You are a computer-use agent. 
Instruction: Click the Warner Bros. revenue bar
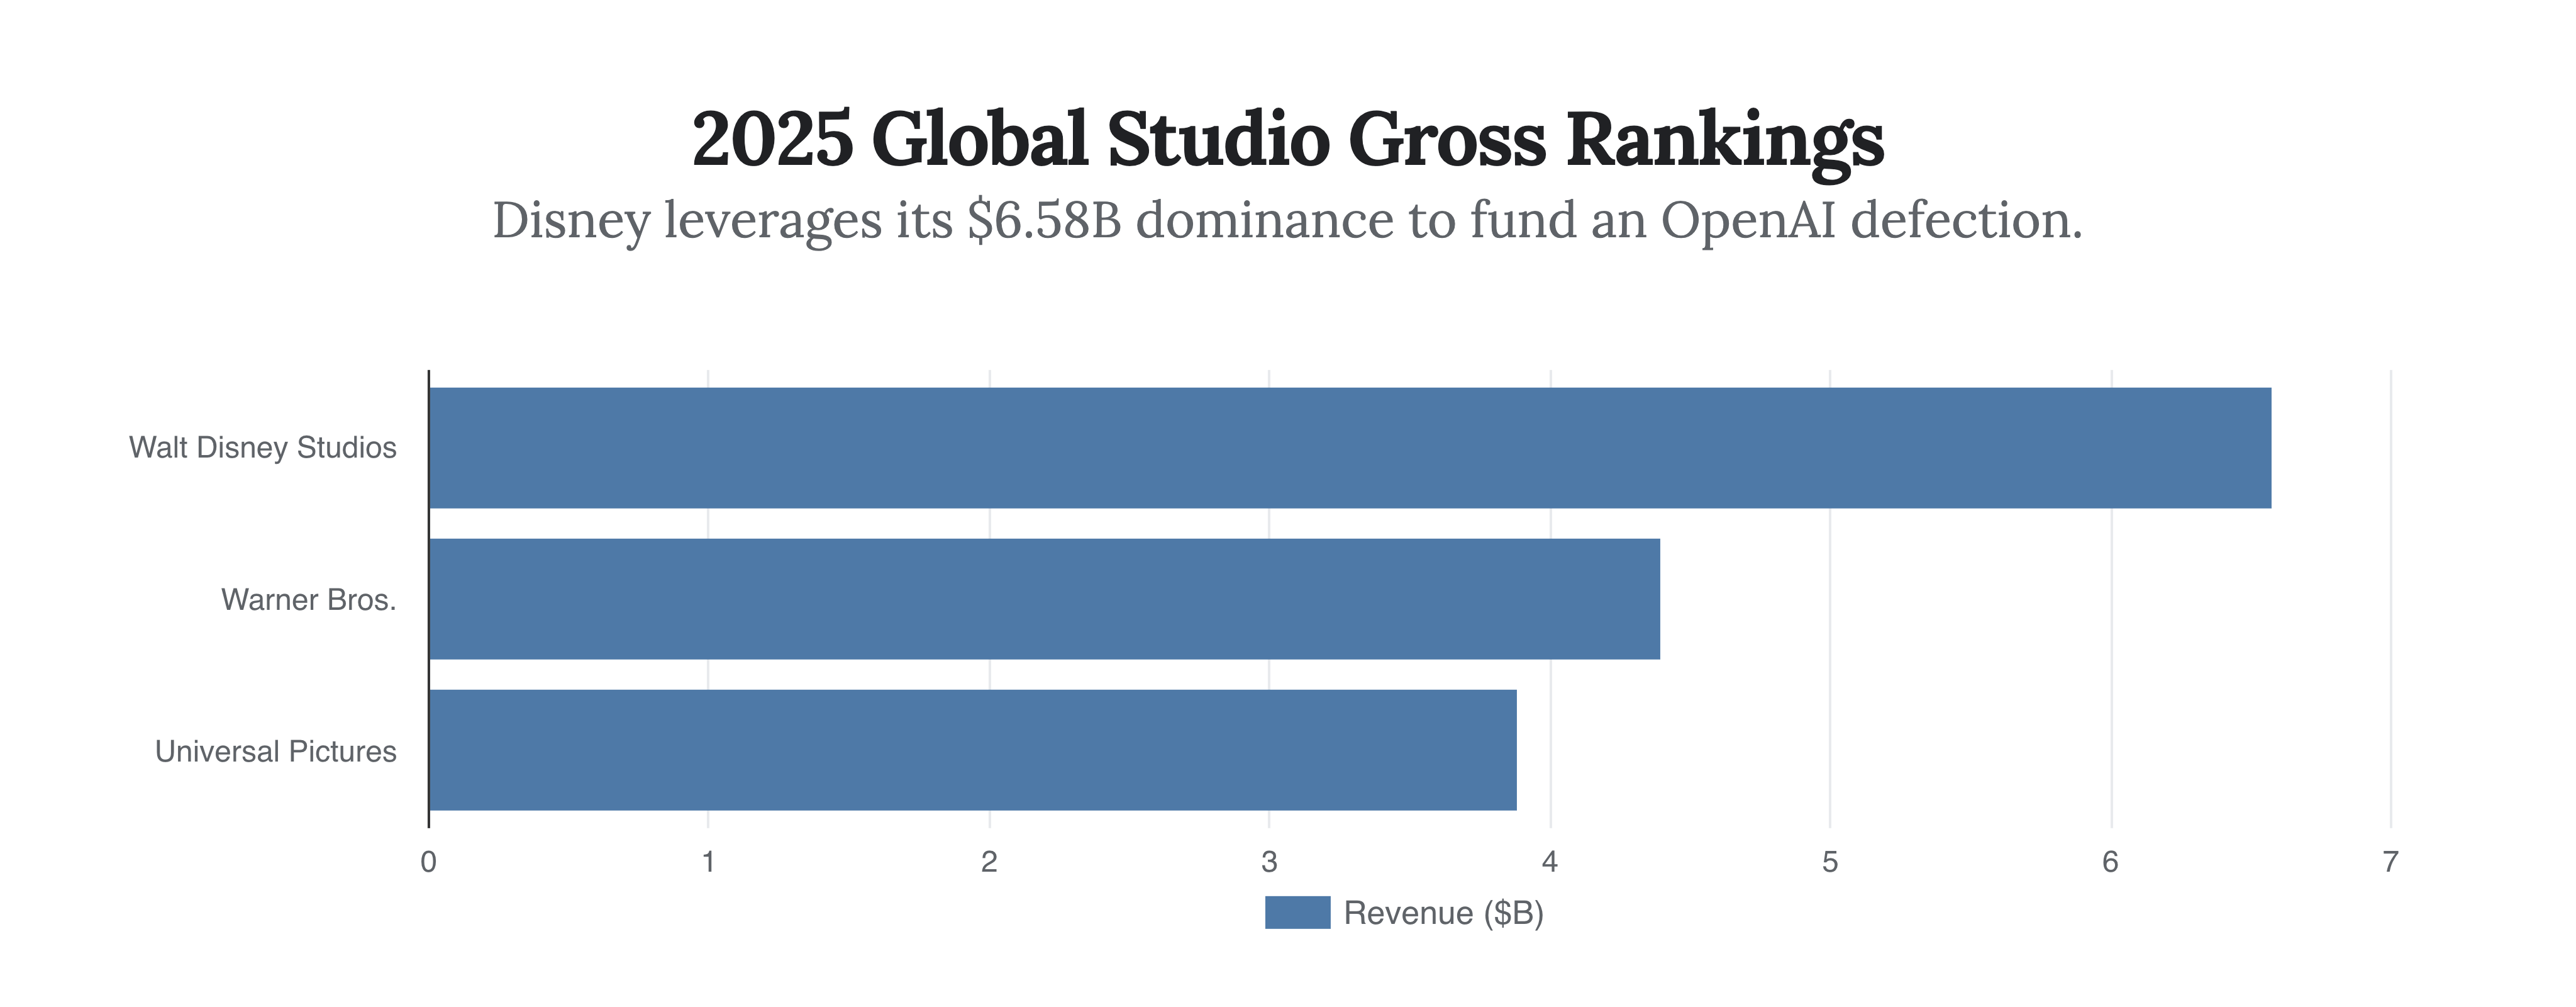[x=1044, y=599]
